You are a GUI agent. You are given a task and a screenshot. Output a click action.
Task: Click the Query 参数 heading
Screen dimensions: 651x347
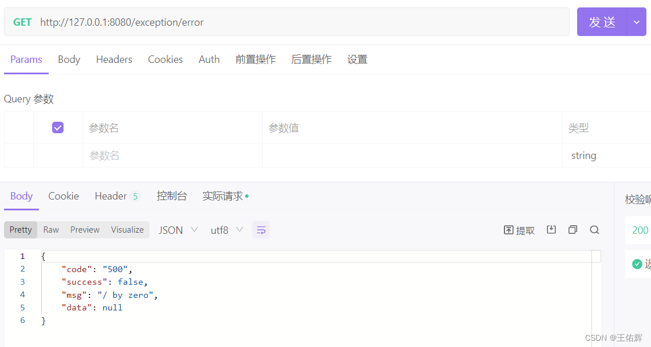[29, 99]
